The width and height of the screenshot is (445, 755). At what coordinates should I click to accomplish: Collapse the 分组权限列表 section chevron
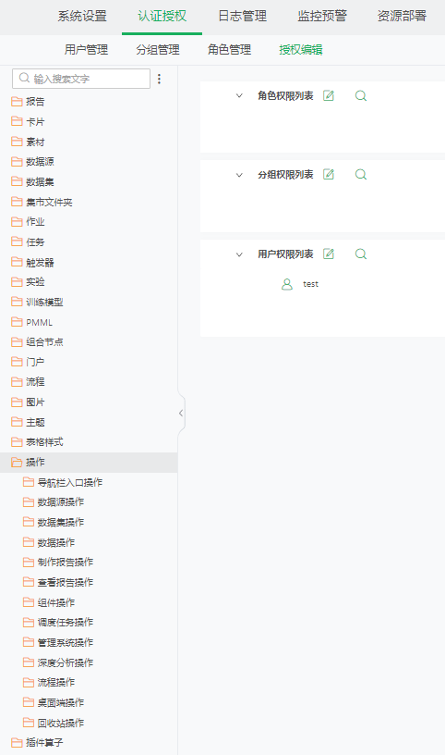239,175
